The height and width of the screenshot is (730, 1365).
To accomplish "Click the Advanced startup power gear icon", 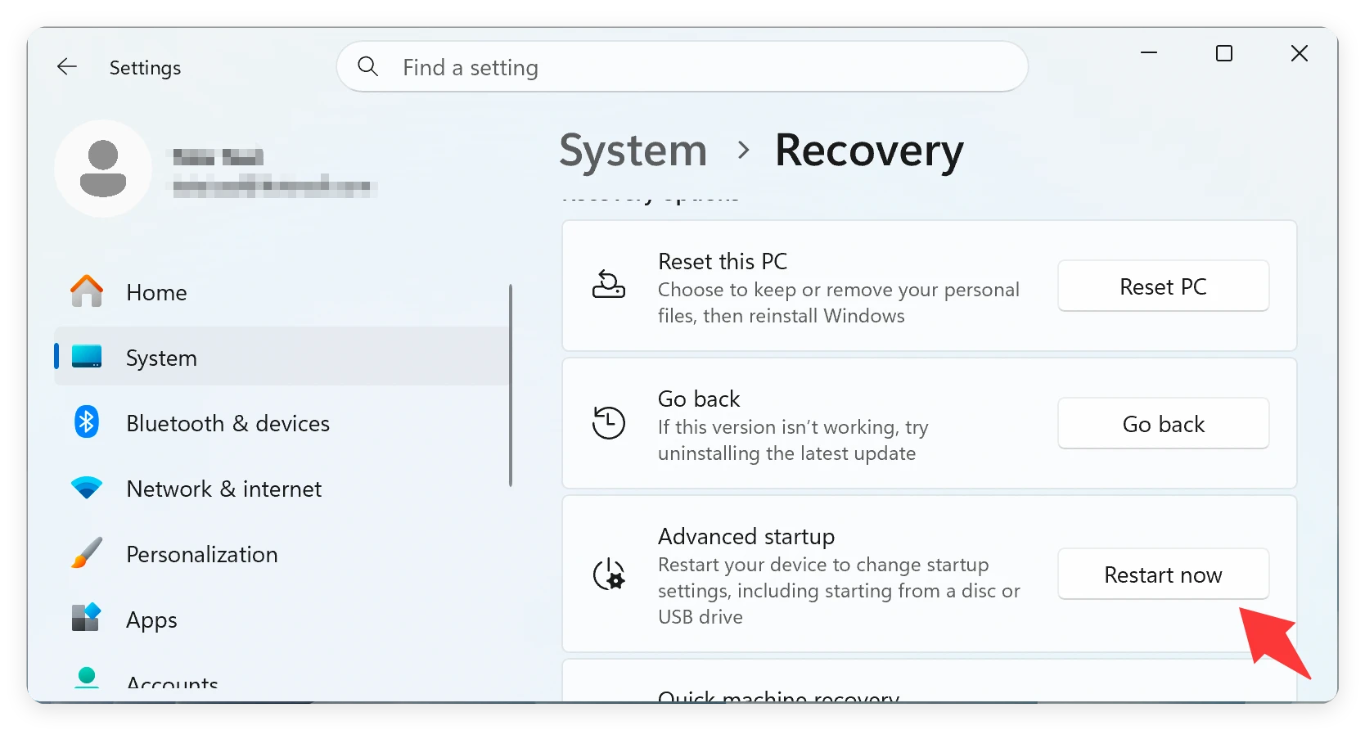I will click(x=609, y=575).
